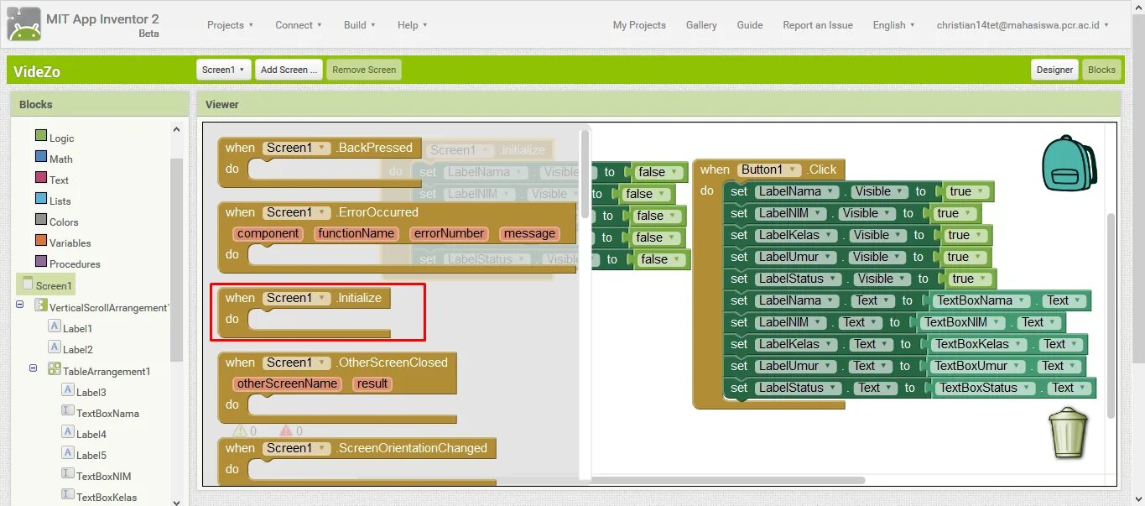This screenshot has width=1145, height=506.
Task: Click the viewer vertical scrollbar
Action: (x=1111, y=315)
